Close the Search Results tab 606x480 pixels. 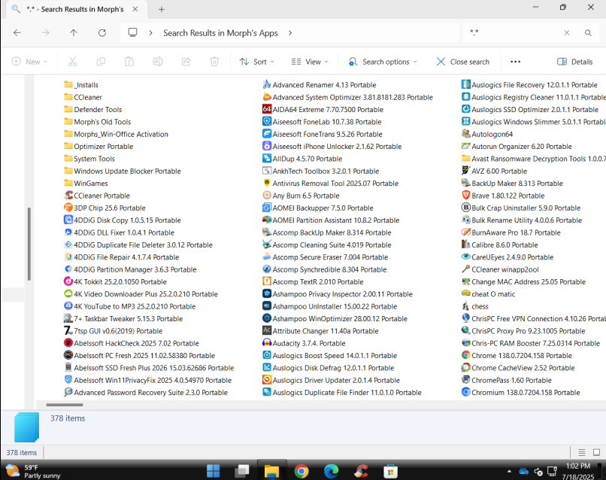[135, 9]
